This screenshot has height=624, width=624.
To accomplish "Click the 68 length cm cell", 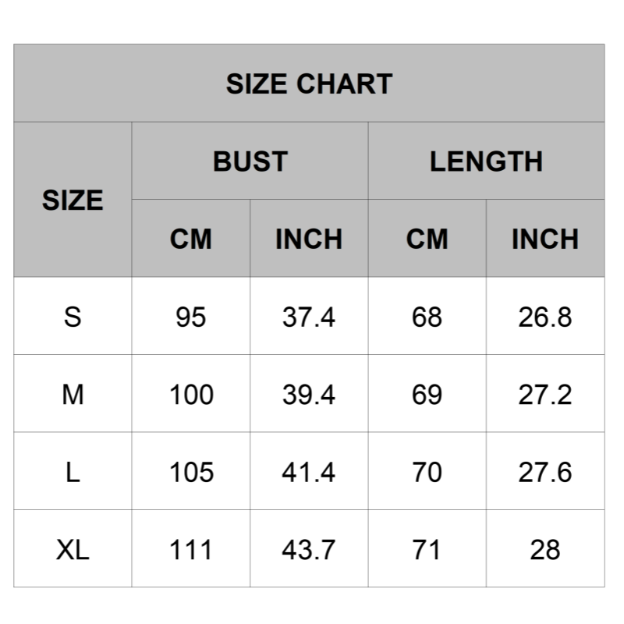I will pyautogui.click(x=427, y=317).
